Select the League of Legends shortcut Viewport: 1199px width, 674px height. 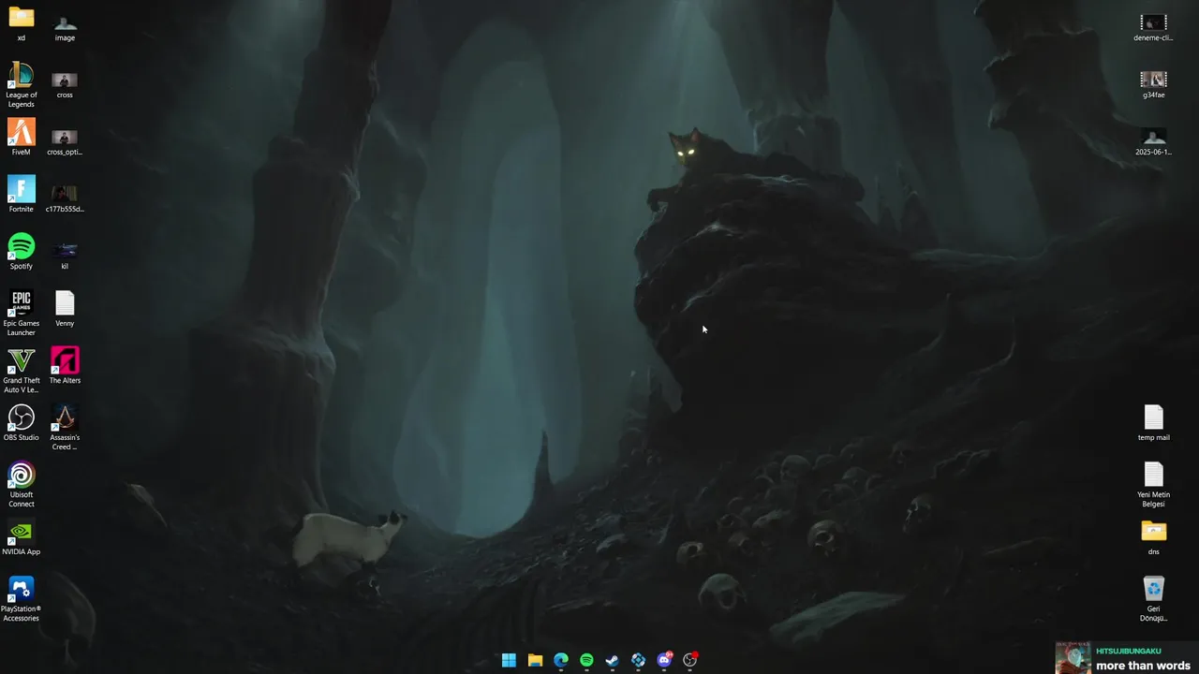[22, 84]
